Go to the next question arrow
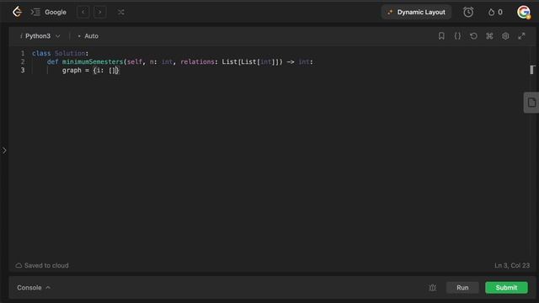This screenshot has width=539, height=303. click(99, 12)
